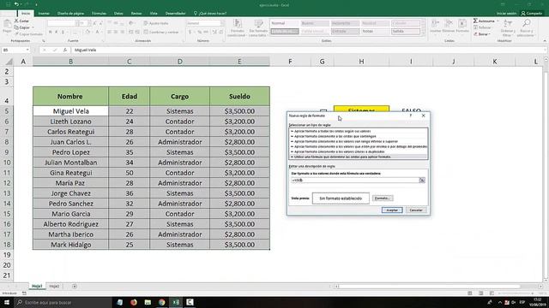The height and width of the screenshot is (308, 549).
Task: Click Iniciar sesión link
Action: click(506, 14)
